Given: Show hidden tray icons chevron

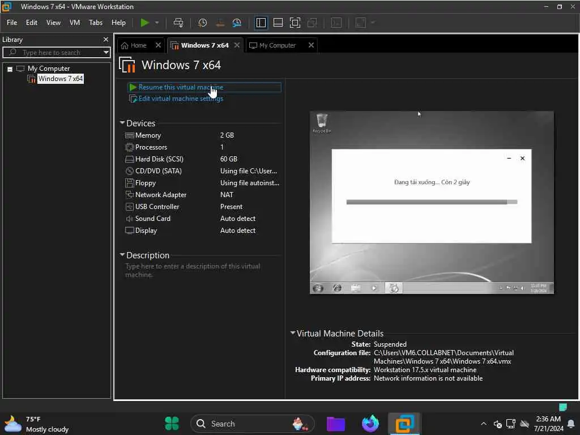Looking at the screenshot, I should coord(484,424).
